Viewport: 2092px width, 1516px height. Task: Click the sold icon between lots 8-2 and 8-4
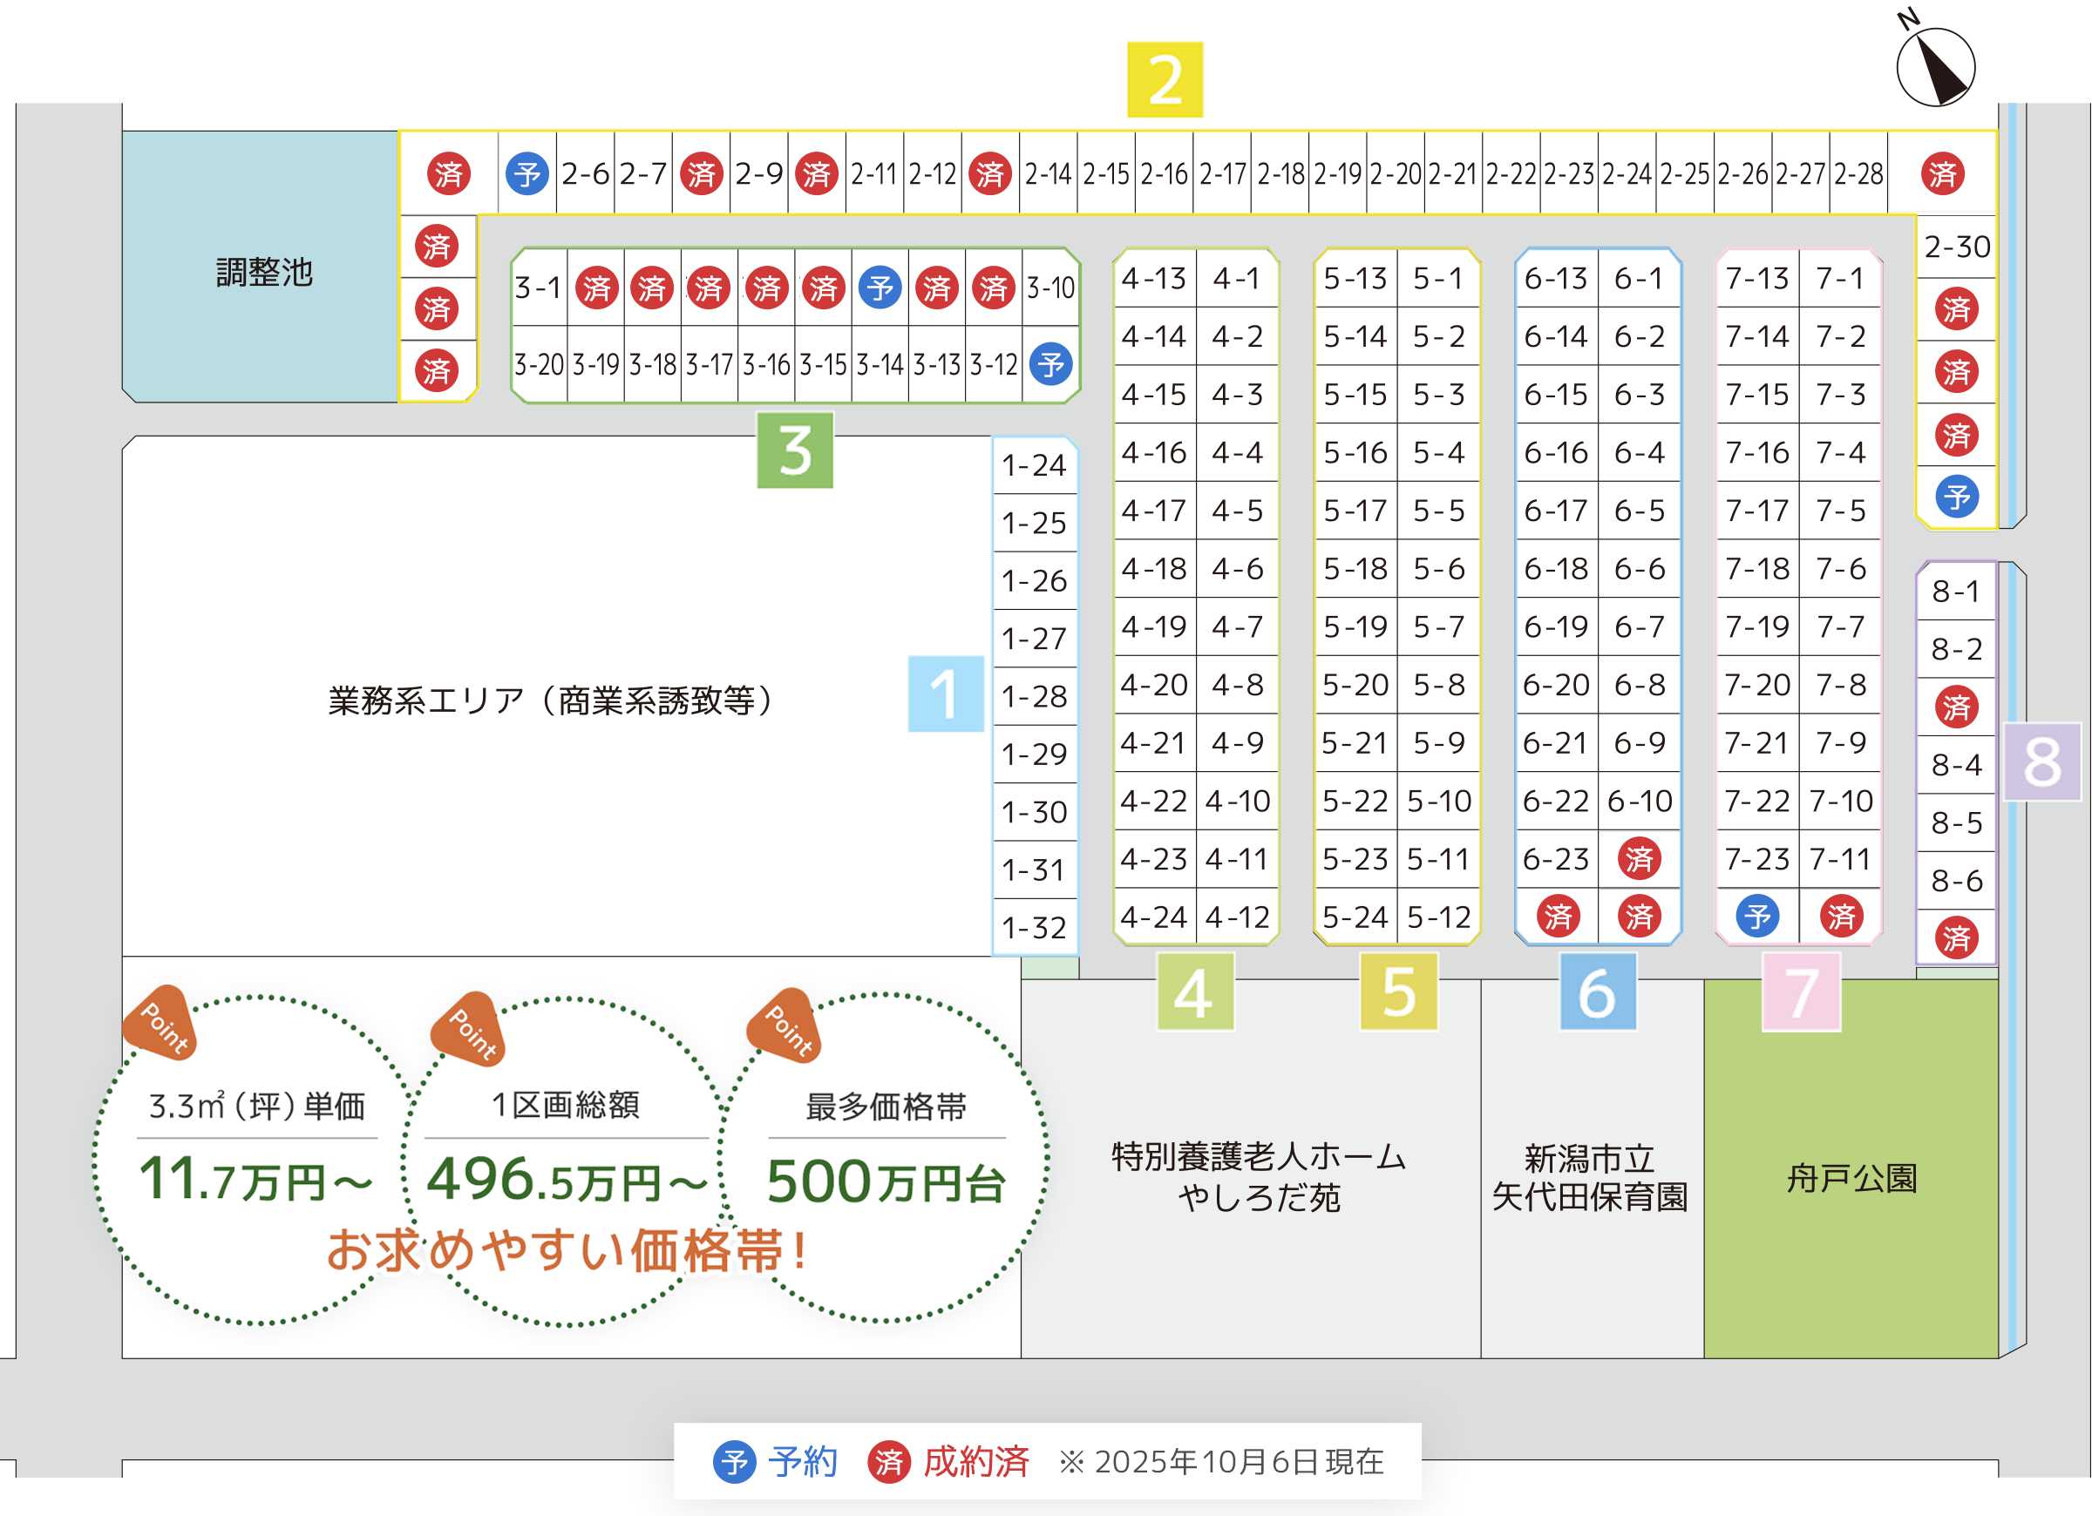pos(1956,707)
